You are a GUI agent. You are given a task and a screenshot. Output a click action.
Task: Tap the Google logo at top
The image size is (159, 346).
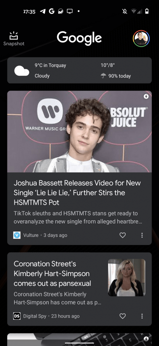pyautogui.click(x=79, y=39)
